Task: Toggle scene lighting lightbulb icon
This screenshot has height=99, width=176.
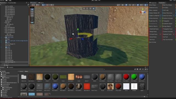Action: click(x=126, y=5)
